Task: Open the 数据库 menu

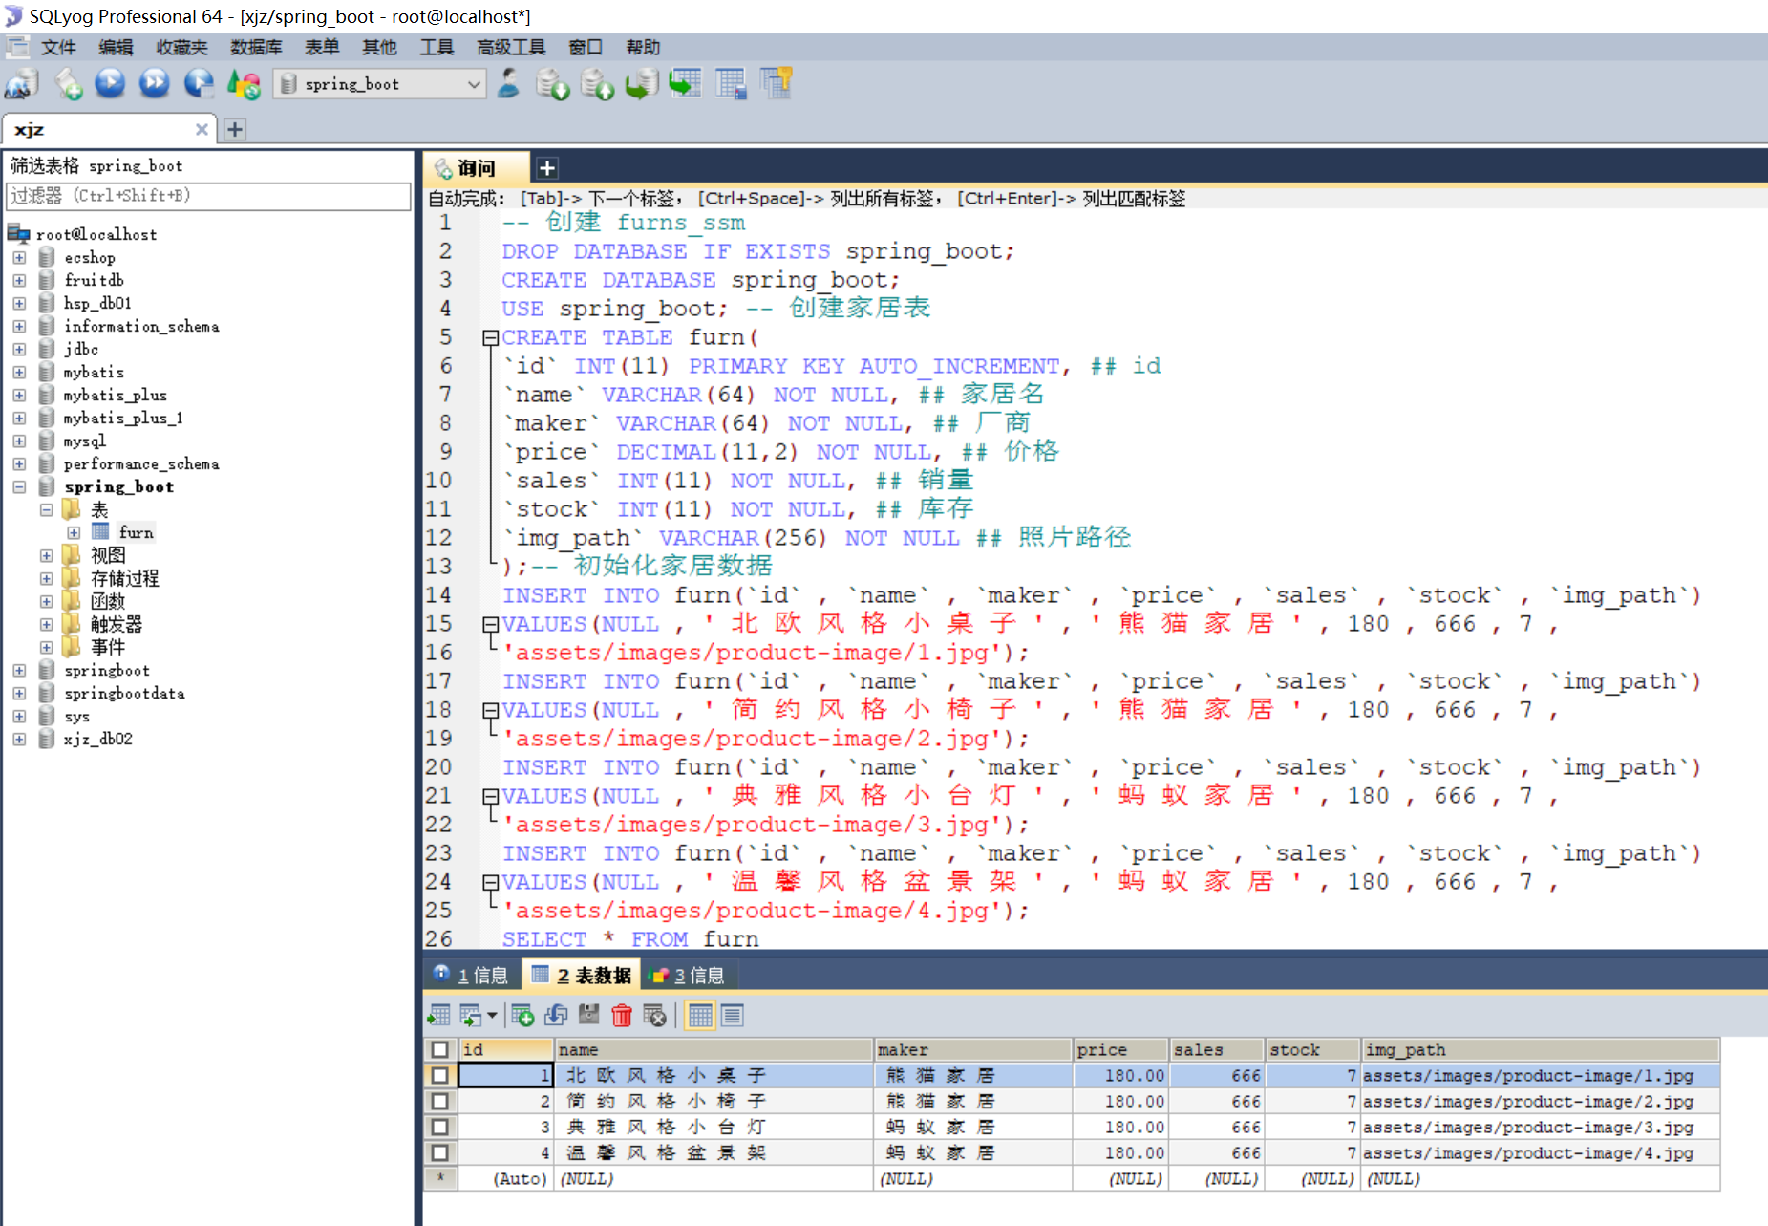Action: coord(256,47)
